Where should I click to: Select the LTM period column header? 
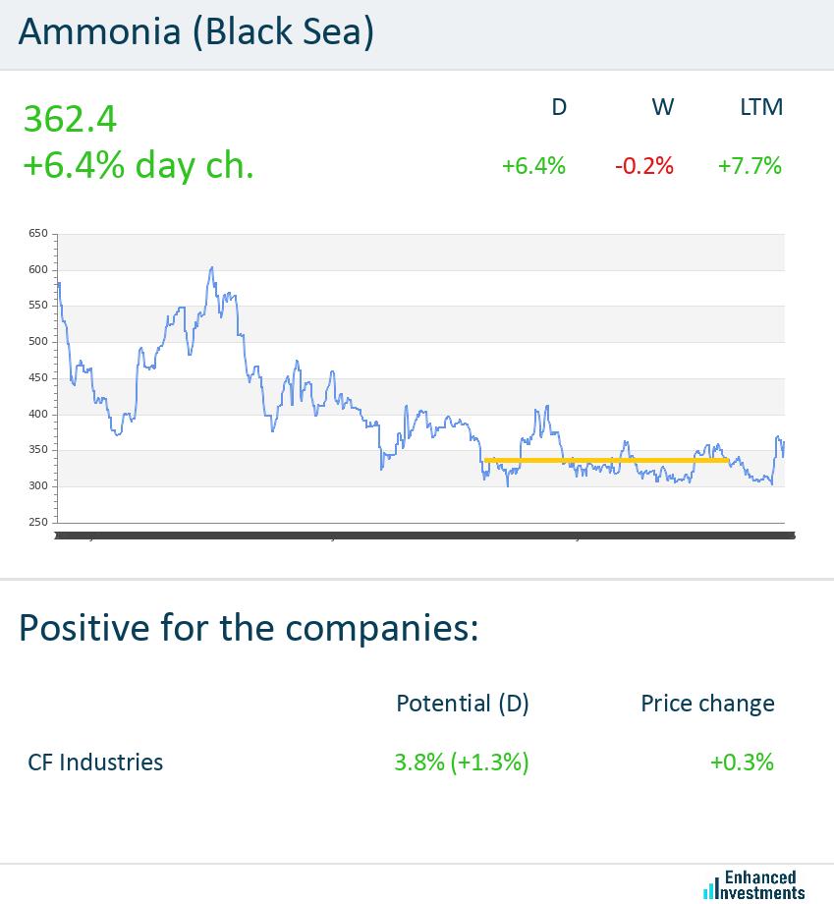click(x=761, y=107)
